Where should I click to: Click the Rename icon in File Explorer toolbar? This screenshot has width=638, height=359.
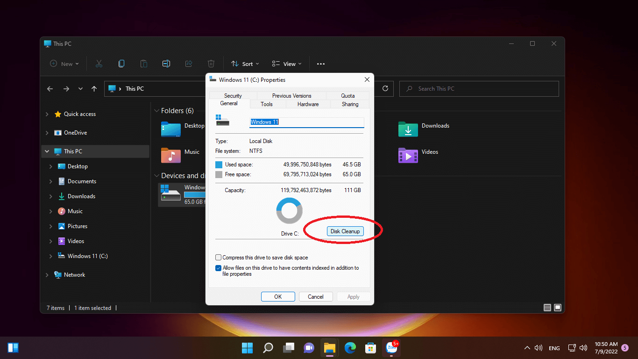coord(166,64)
